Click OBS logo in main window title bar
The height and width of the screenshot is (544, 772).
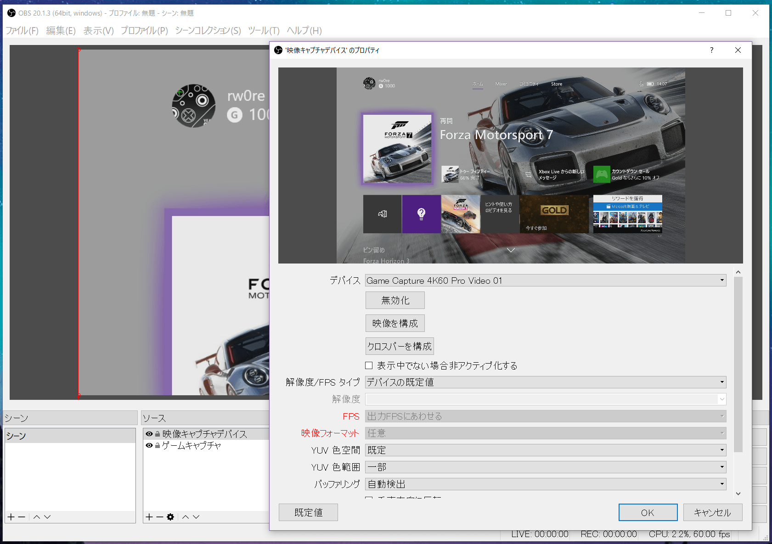click(x=11, y=13)
